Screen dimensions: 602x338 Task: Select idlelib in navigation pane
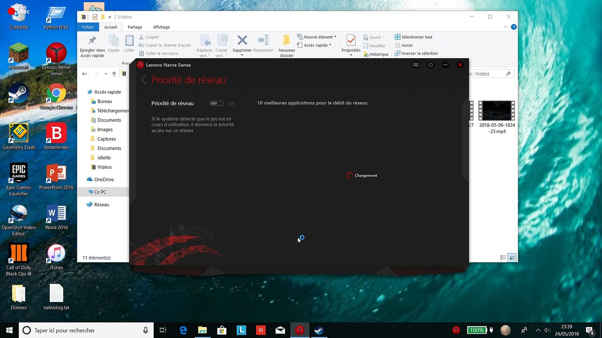[x=101, y=158]
